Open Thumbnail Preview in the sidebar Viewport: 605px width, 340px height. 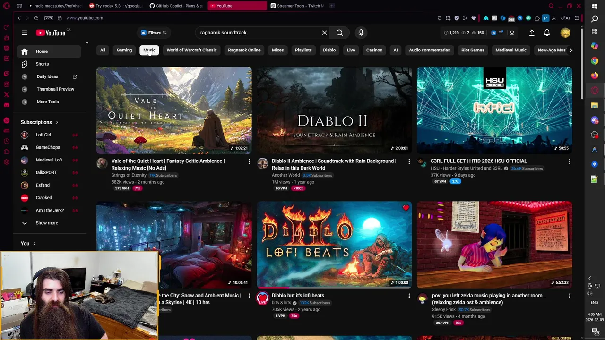(x=49, y=89)
